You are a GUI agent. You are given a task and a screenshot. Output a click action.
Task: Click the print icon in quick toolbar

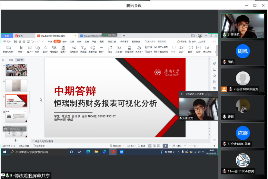[x=24, y=42]
